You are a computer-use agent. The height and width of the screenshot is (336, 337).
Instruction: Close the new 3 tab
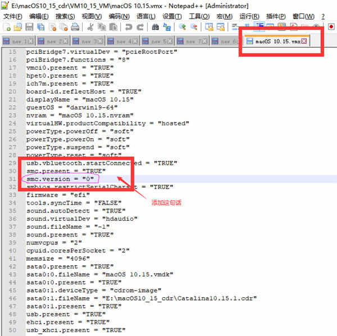pyautogui.click(x=101, y=41)
